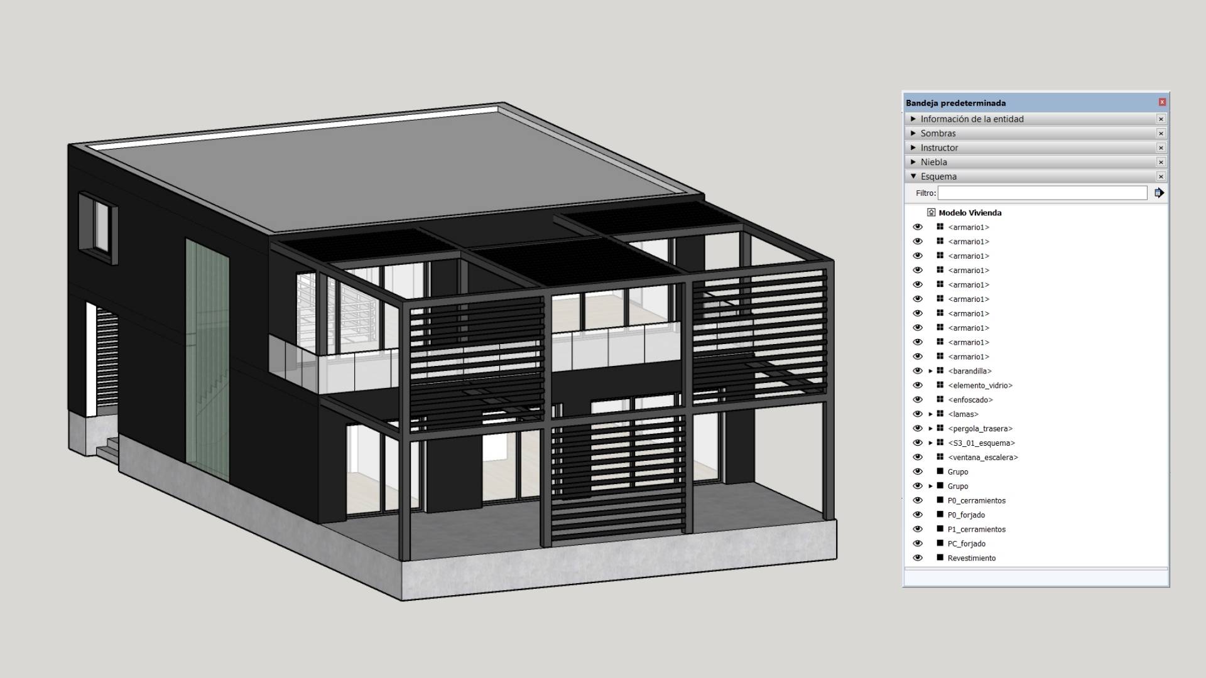Select the Modelo Vivienda root entry
Image resolution: width=1206 pixels, height=678 pixels.
[x=970, y=212]
